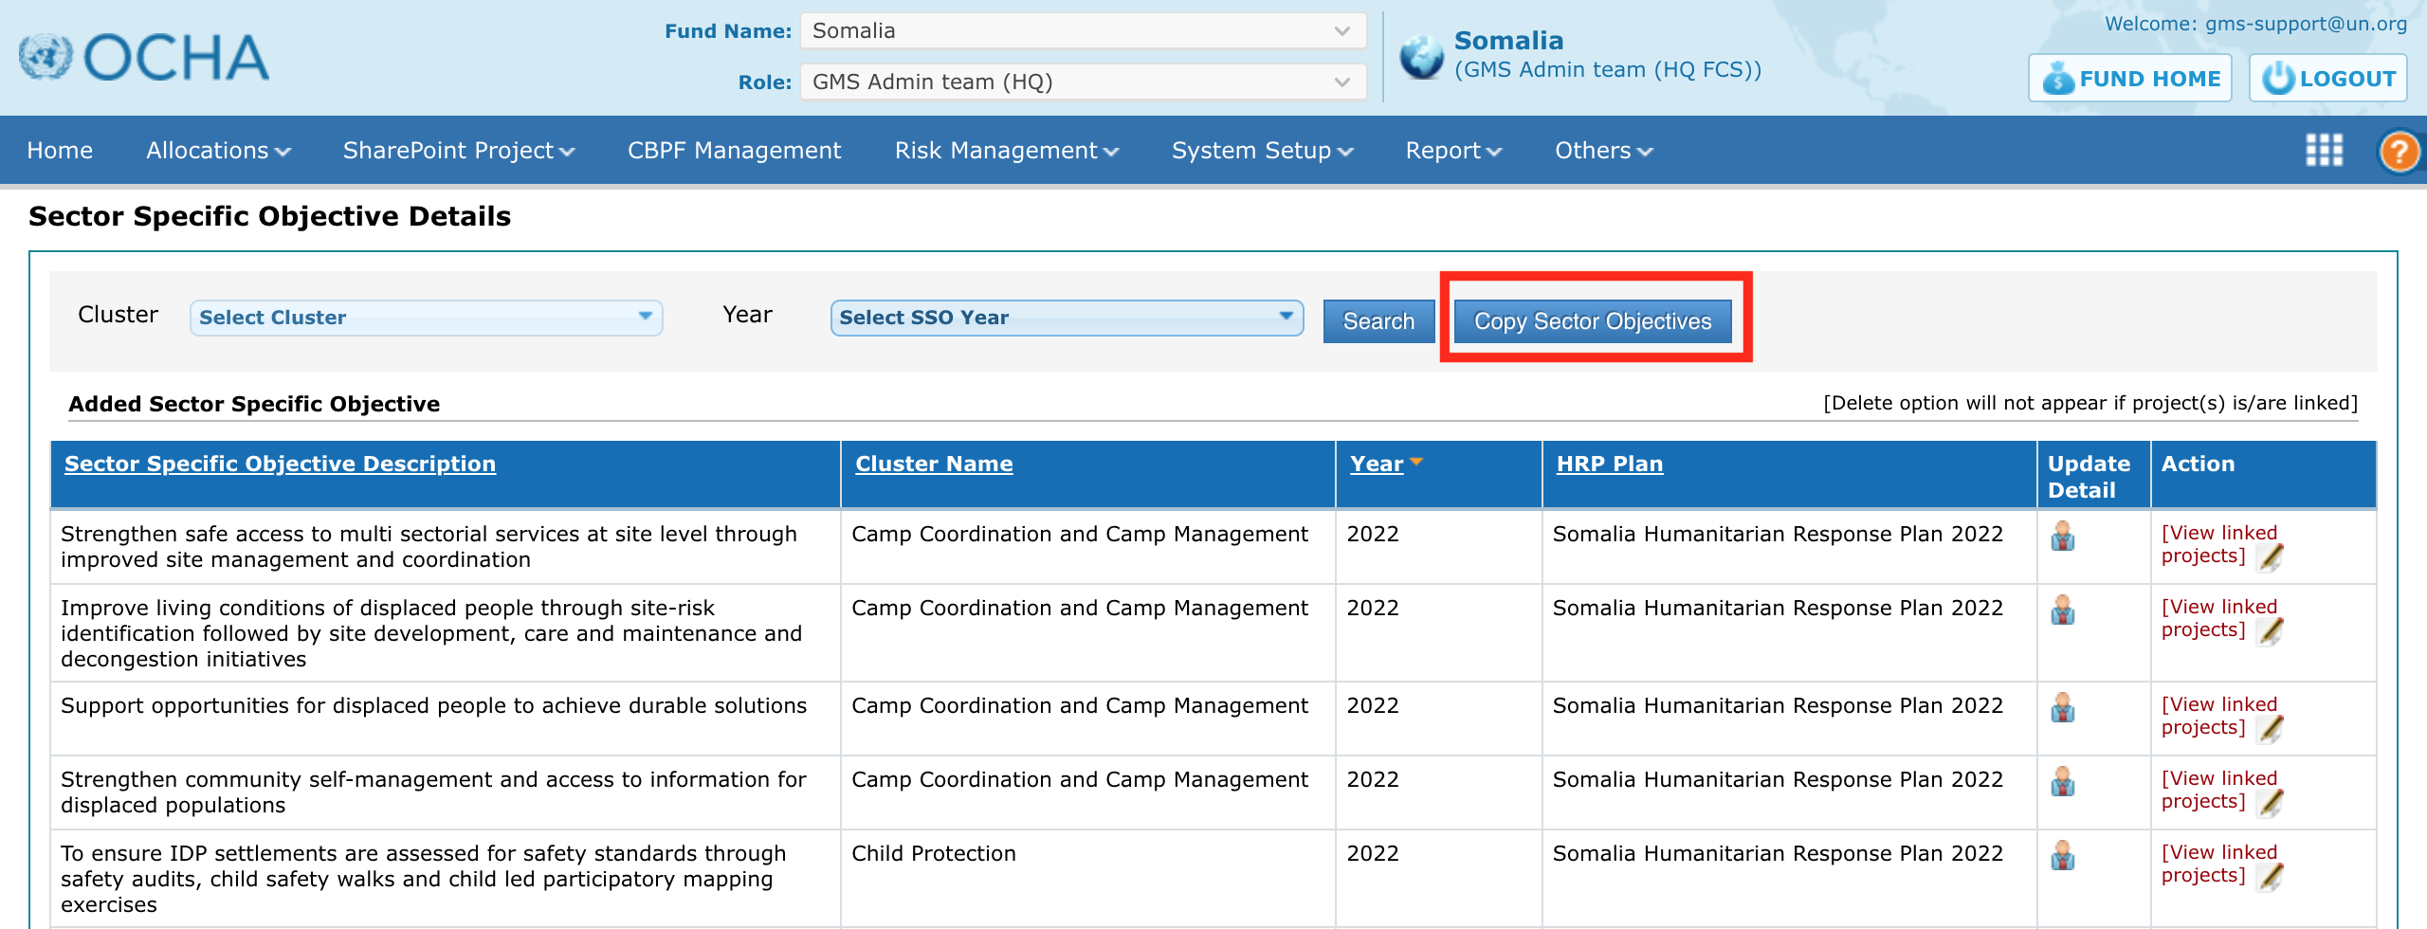
Task: View linked projects for 'Support opportunities' row
Action: click(2218, 716)
